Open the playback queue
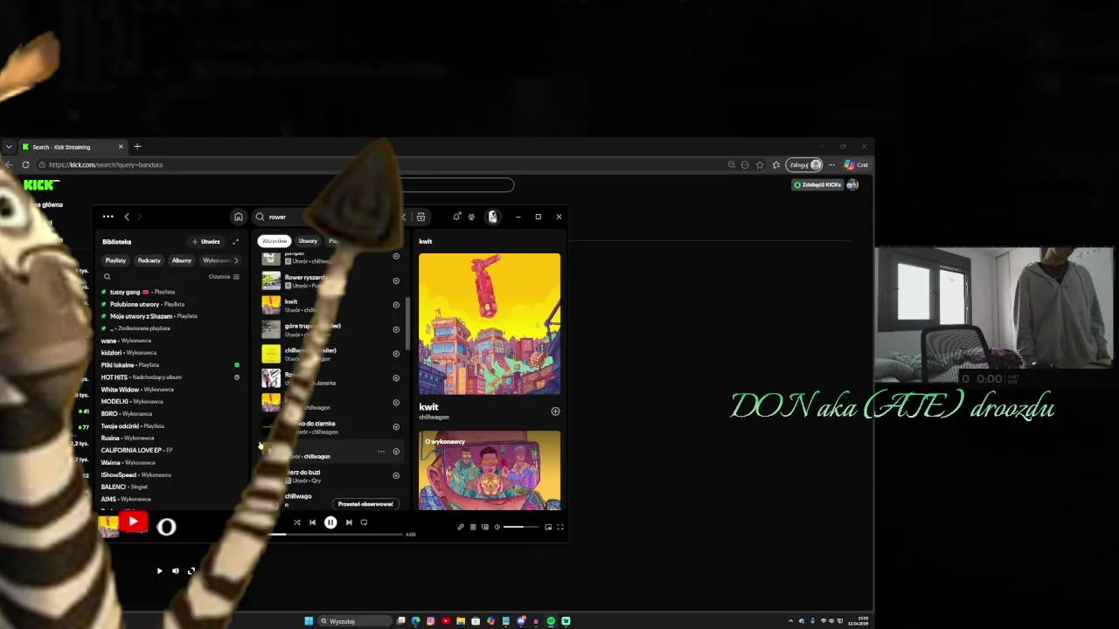The height and width of the screenshot is (629, 1119). 473,527
